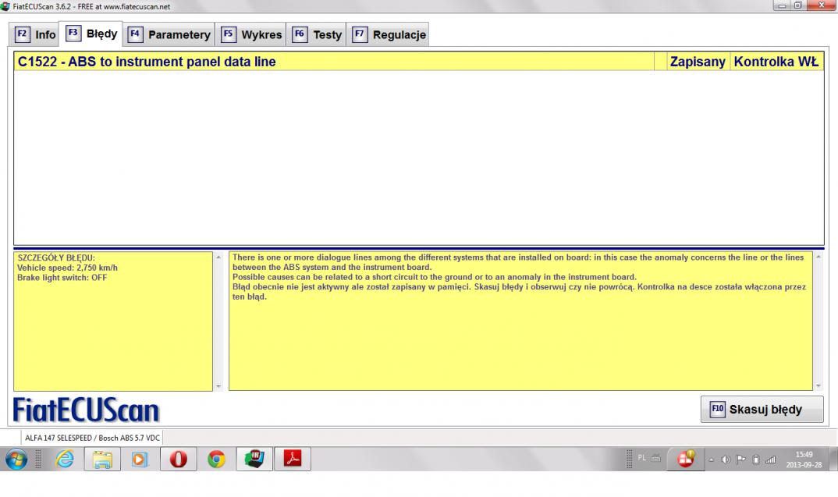Image resolution: width=838 pixels, height=497 pixels.
Task: Open Adobe Reader from taskbar
Action: [x=293, y=459]
